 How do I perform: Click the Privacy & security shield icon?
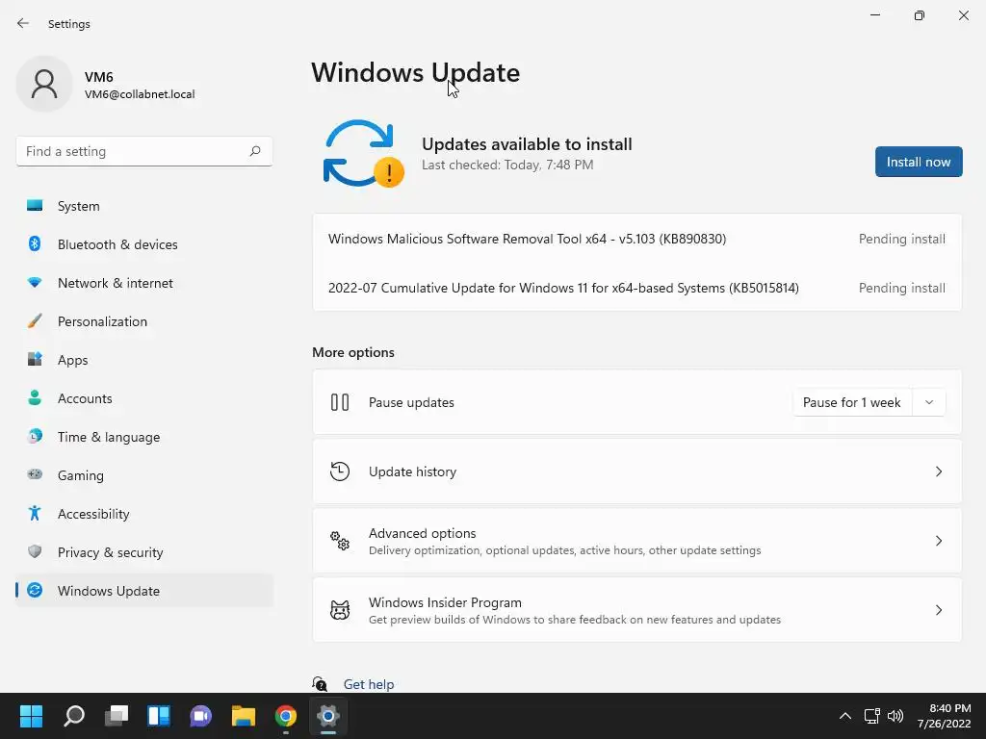[35, 551]
